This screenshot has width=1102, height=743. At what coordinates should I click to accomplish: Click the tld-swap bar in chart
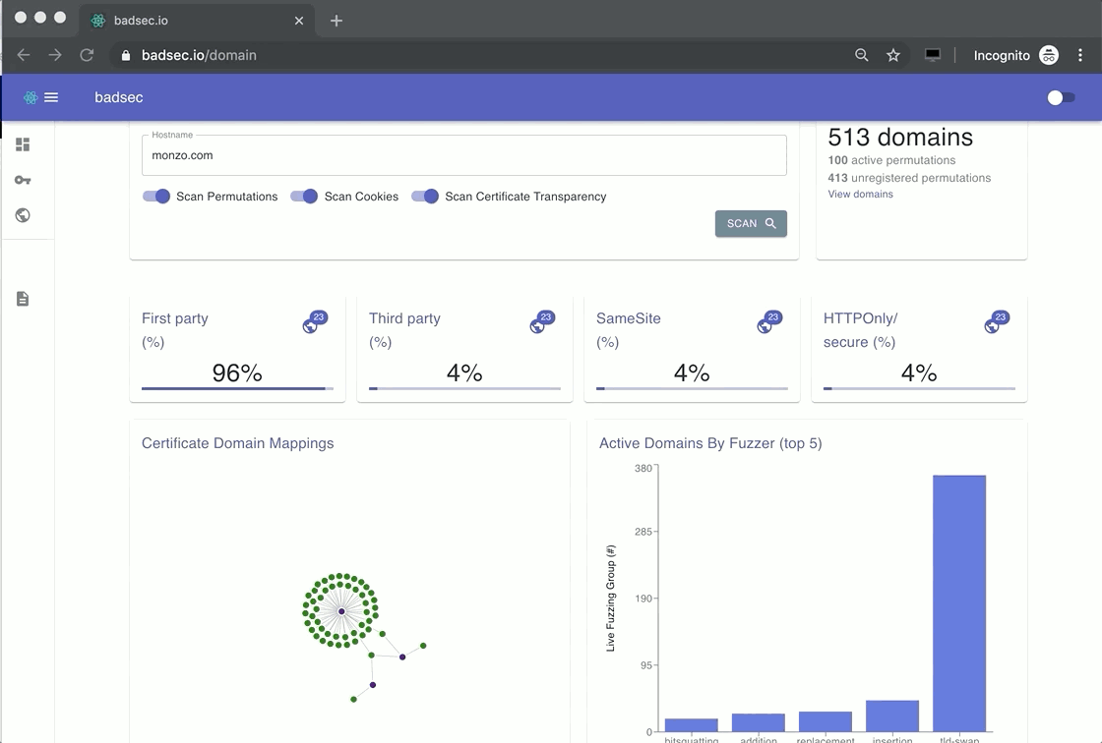coord(959,603)
